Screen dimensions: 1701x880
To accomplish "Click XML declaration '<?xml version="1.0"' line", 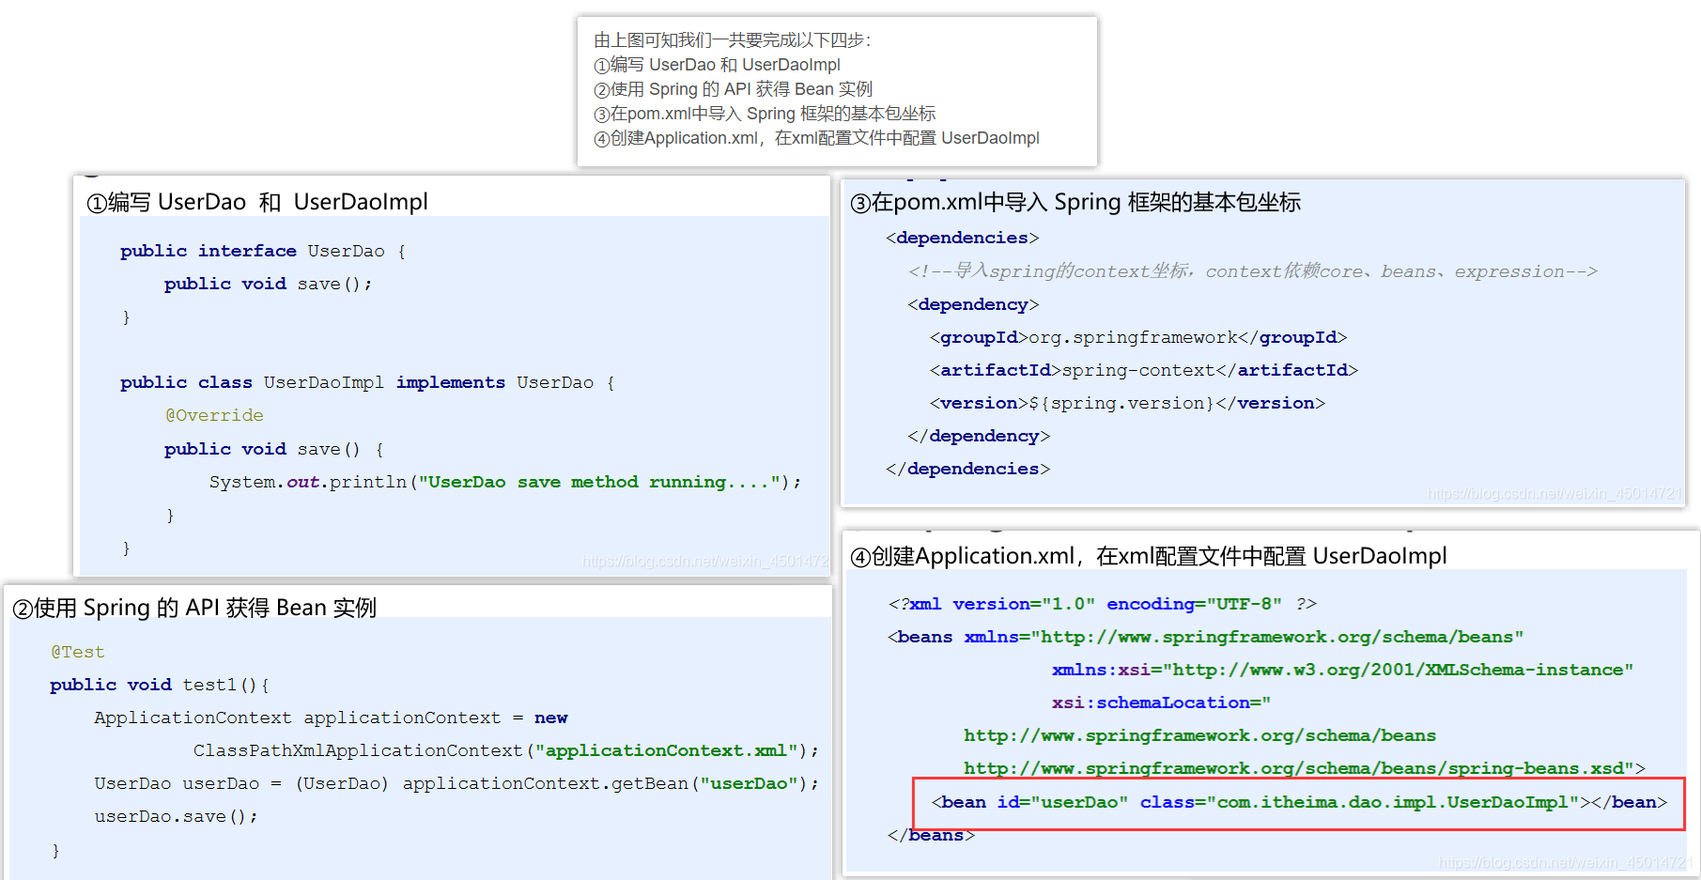I will (1103, 604).
